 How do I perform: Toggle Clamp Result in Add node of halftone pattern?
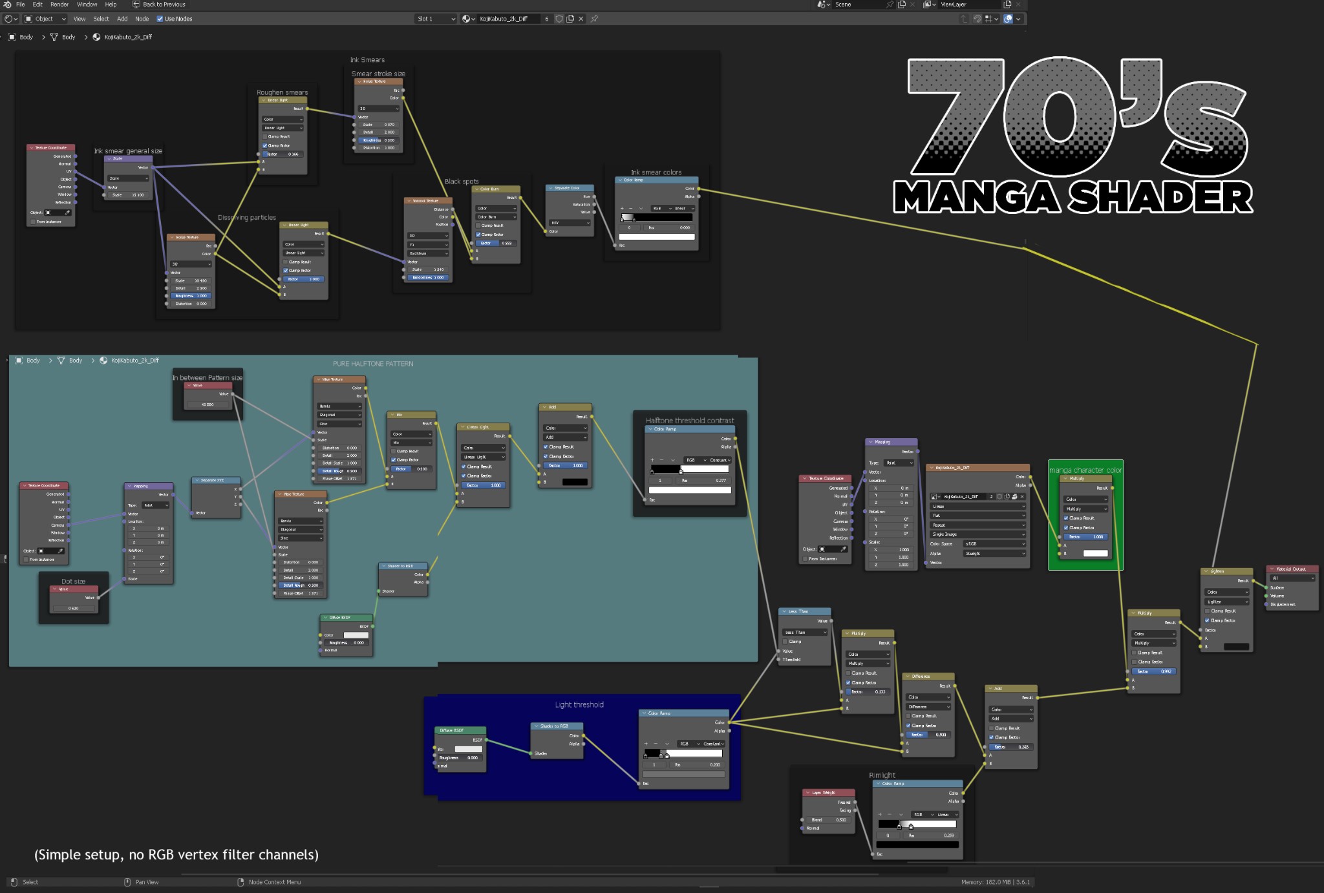pyautogui.click(x=546, y=446)
